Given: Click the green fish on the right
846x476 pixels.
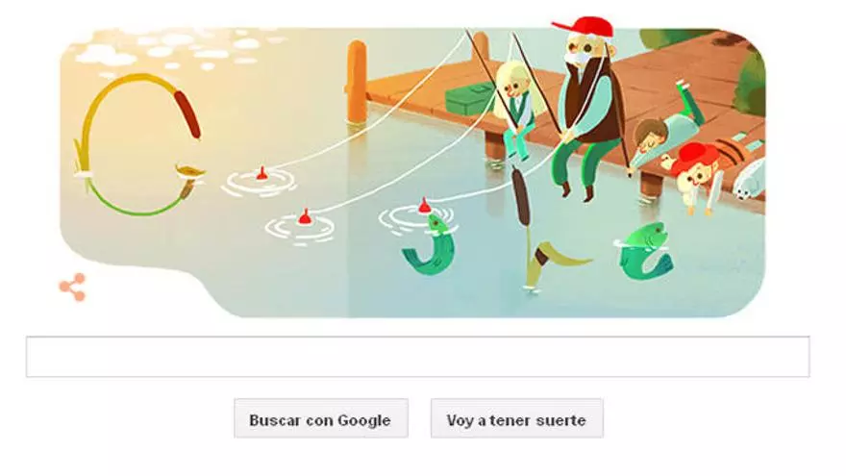Looking at the screenshot, I should coord(645,252).
